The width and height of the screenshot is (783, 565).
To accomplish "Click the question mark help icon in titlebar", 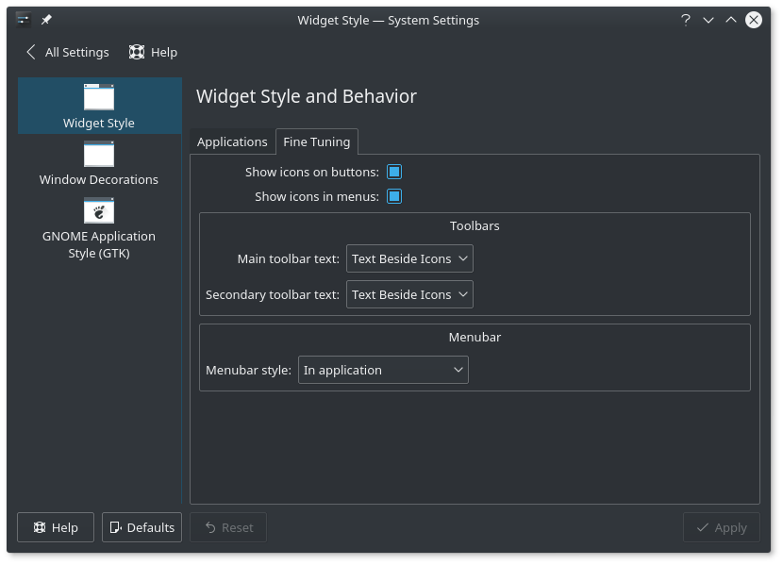I will (x=685, y=20).
